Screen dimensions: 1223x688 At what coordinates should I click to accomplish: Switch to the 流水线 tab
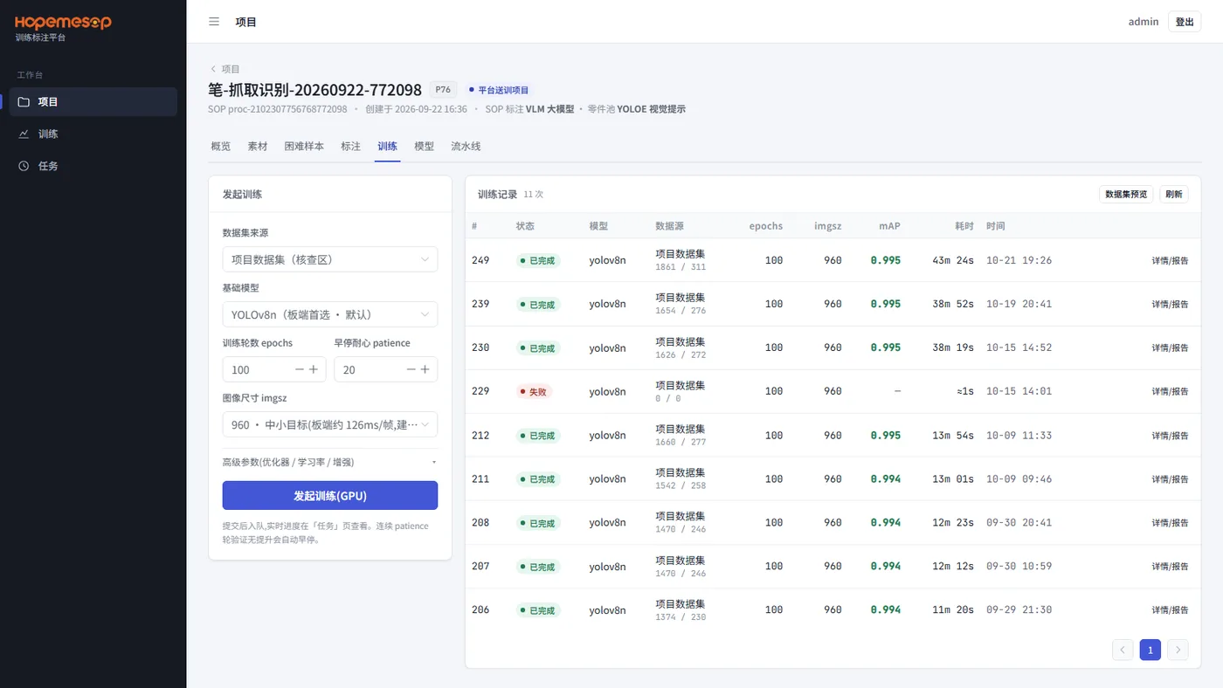pyautogui.click(x=466, y=146)
